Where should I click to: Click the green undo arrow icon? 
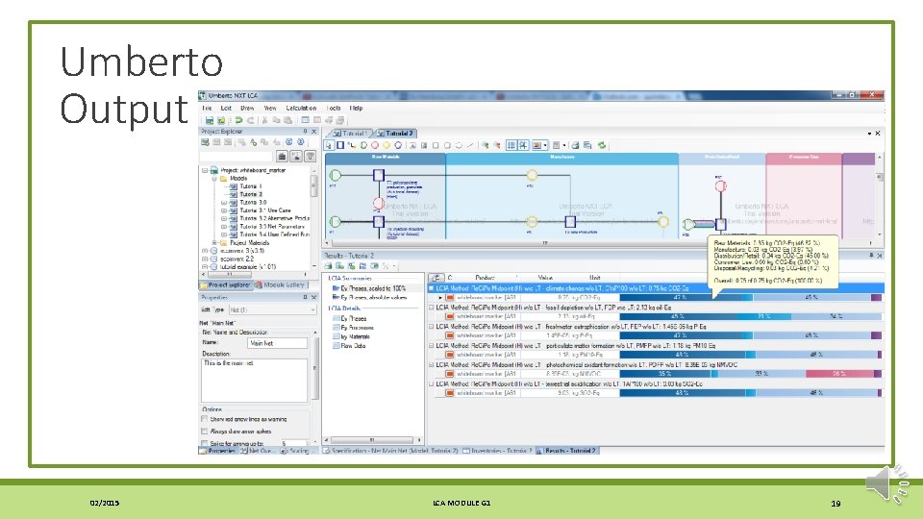click(x=239, y=120)
